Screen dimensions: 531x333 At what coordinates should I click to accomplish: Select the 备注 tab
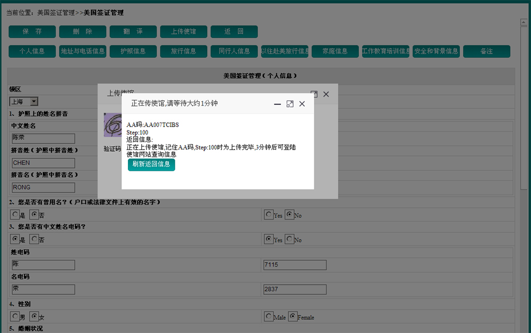click(486, 51)
